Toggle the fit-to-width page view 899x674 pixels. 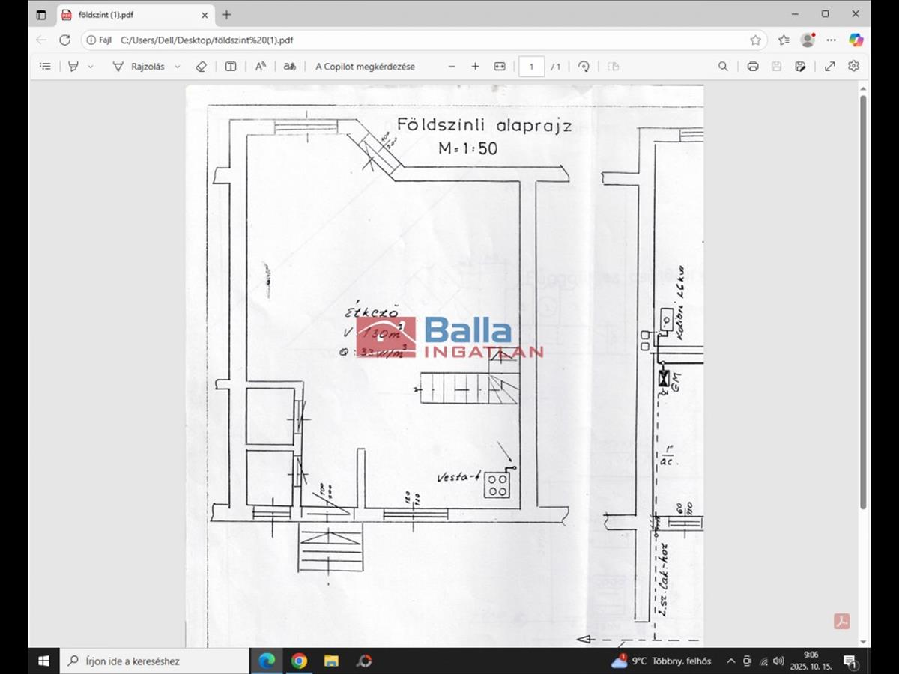pyautogui.click(x=500, y=67)
